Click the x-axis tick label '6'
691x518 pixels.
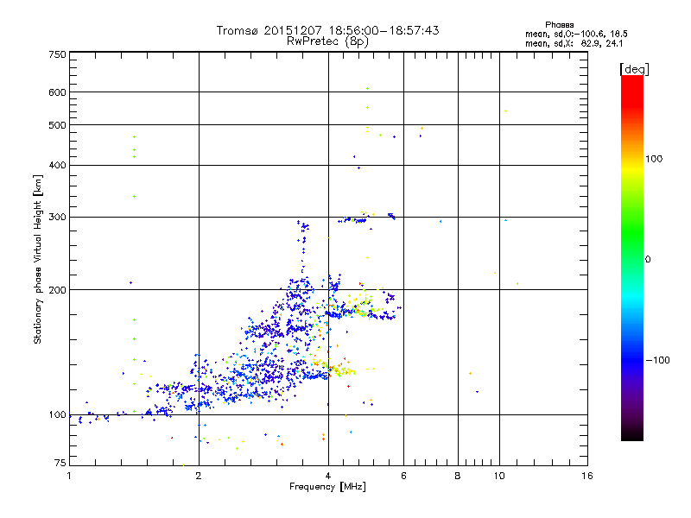click(x=403, y=476)
